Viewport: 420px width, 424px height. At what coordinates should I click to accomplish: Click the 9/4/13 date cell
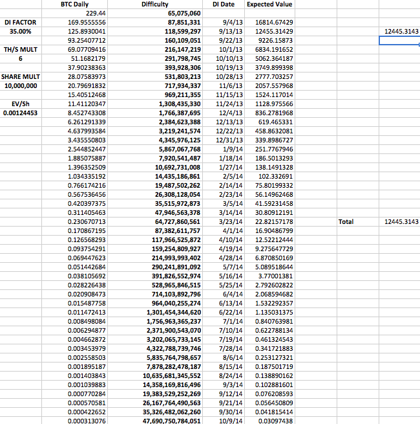pyautogui.click(x=224, y=23)
